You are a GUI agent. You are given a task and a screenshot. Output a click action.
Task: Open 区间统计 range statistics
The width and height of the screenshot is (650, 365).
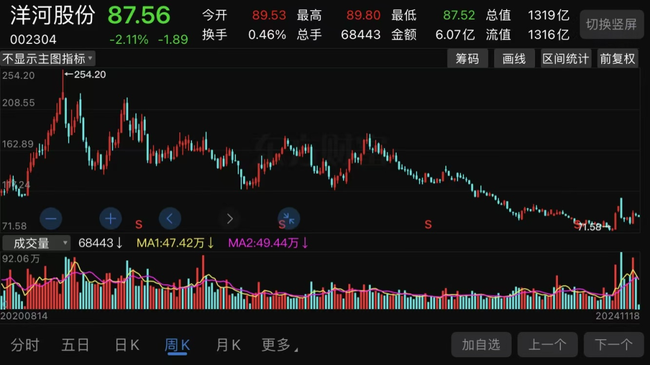point(566,58)
